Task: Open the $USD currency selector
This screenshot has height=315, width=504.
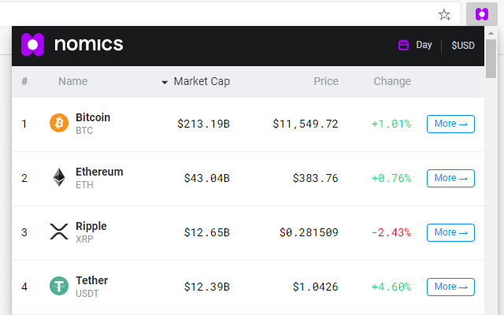Action: click(463, 46)
